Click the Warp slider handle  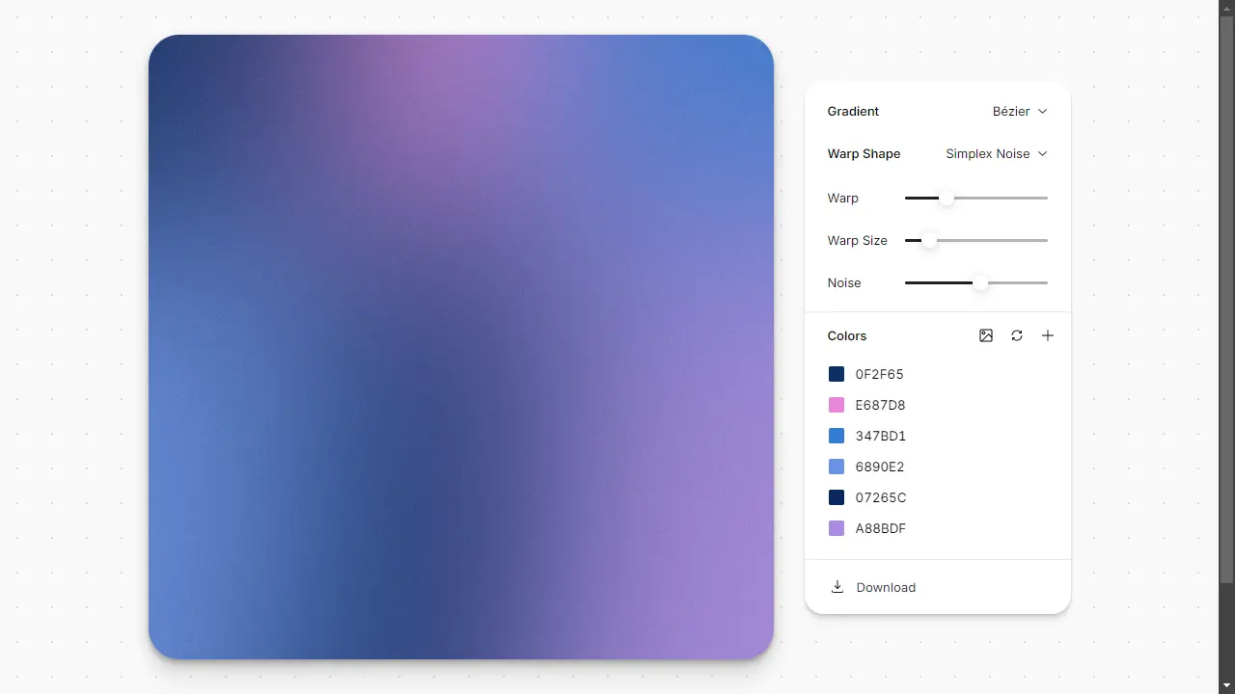point(946,198)
